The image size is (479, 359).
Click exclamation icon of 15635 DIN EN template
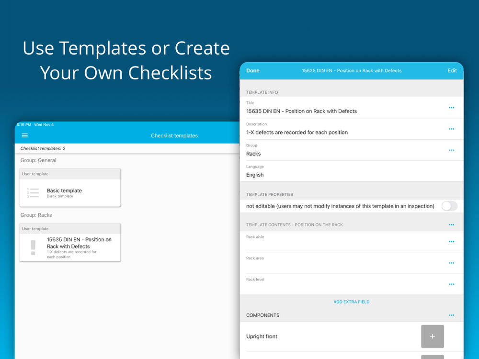33,247
